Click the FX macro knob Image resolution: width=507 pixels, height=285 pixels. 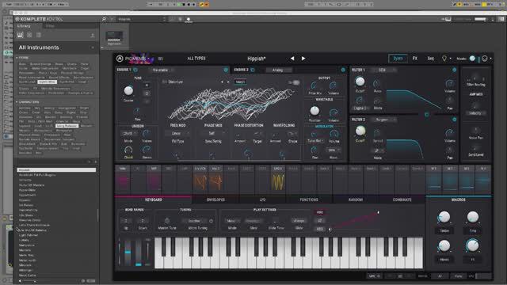472,245
